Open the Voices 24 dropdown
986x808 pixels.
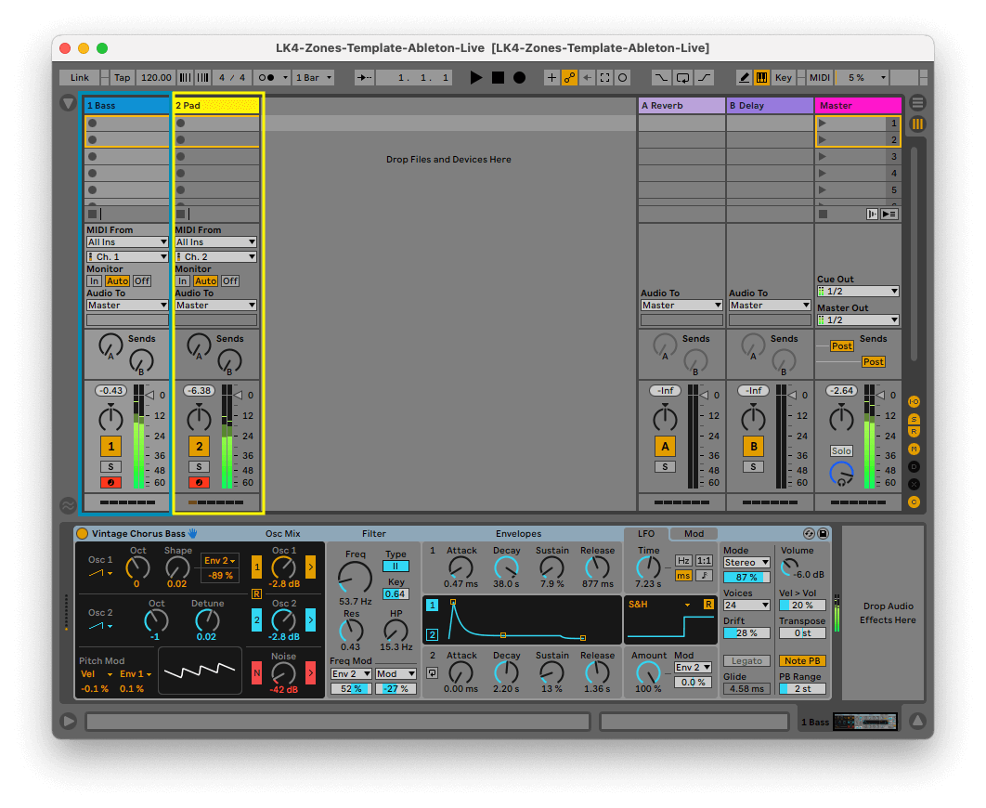coord(746,605)
